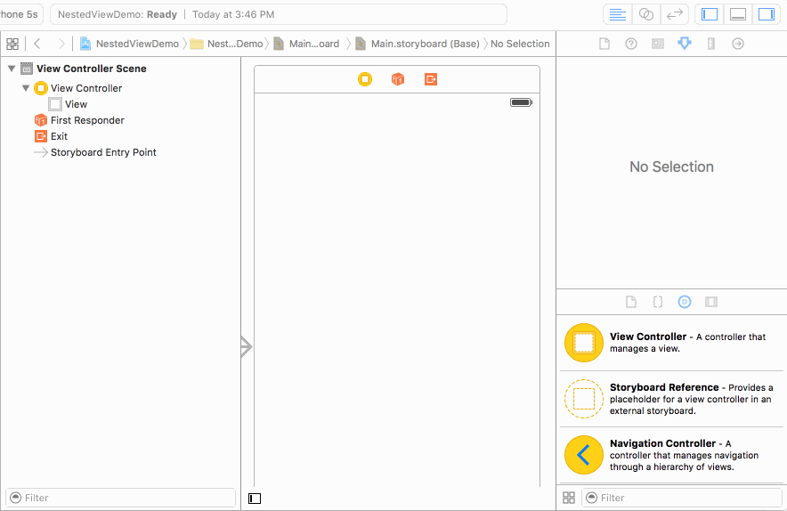Show the Attributes inspector

[x=684, y=44]
